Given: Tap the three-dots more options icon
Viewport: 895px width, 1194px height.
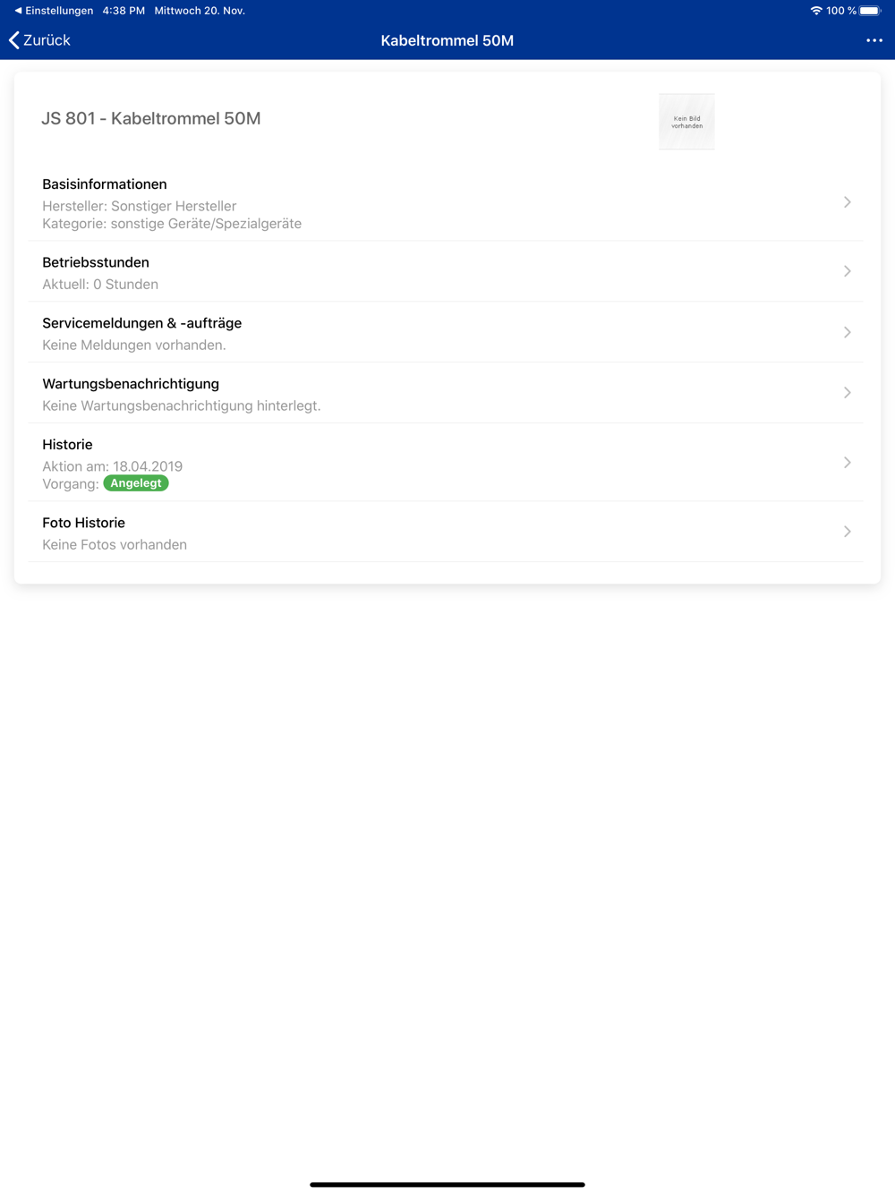Looking at the screenshot, I should [874, 40].
